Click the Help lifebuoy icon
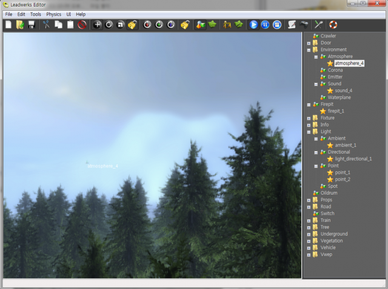Image resolution: width=388 pixels, height=289 pixels. point(333,25)
